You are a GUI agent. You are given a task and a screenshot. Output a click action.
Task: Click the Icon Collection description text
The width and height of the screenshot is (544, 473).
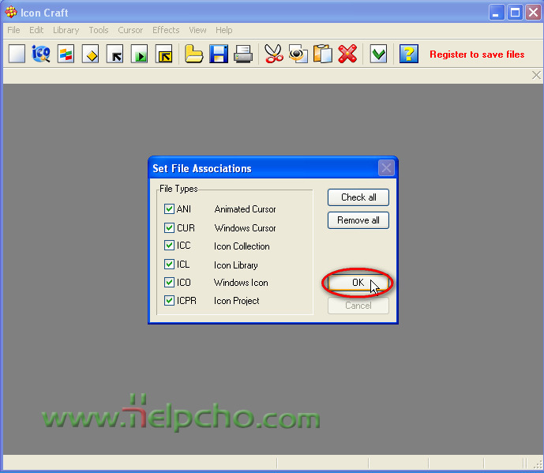click(242, 246)
